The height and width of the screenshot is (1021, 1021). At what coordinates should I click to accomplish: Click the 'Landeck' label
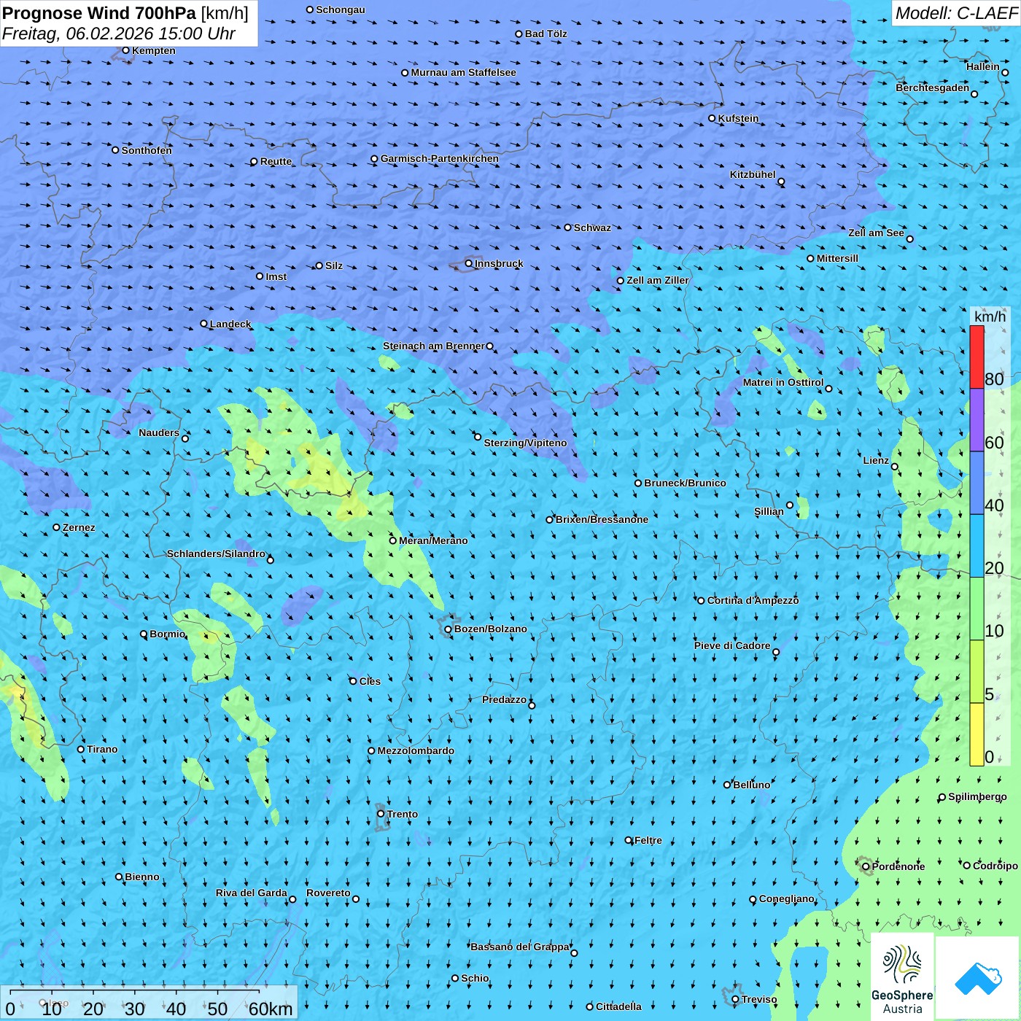(x=230, y=324)
